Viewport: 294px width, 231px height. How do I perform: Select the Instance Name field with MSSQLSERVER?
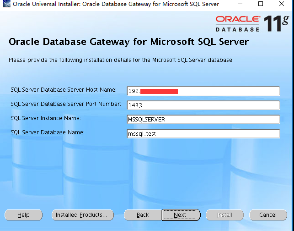[x=203, y=119]
